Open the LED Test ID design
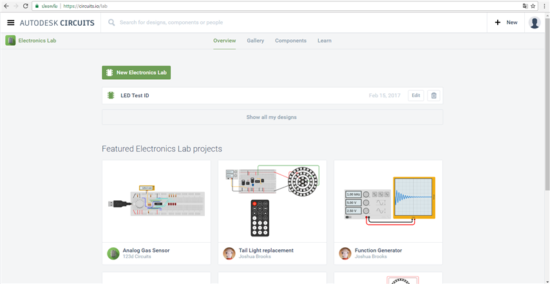Screen dimensions: 550x284 click(135, 96)
